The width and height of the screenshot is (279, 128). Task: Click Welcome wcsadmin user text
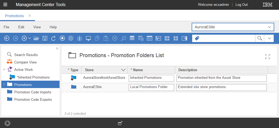[213, 4]
